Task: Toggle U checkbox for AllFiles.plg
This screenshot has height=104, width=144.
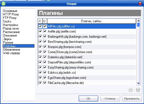Action: 45,26
